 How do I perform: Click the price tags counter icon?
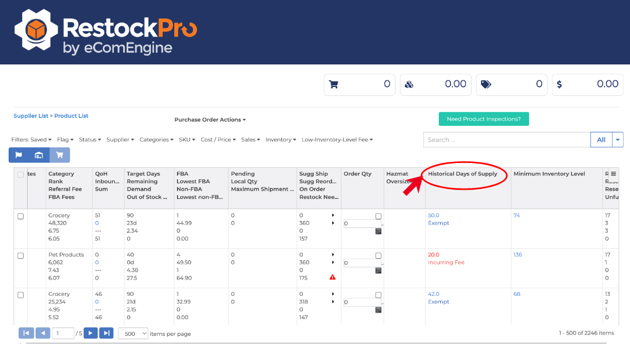487,85
